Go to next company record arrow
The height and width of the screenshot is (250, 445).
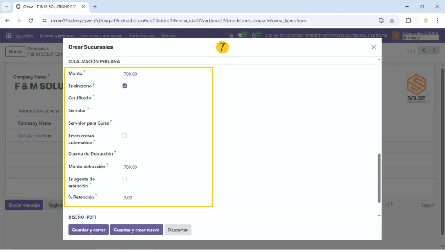434,50
